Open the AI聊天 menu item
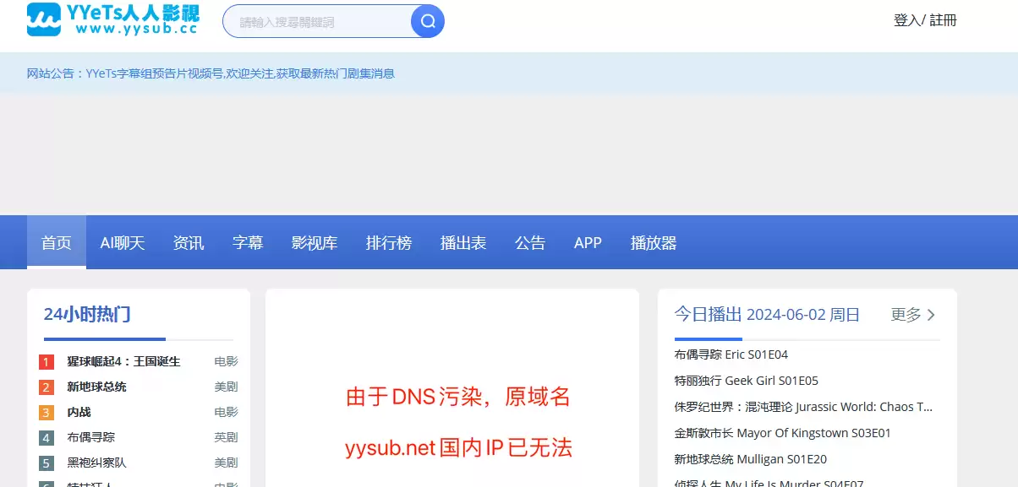This screenshot has width=1018, height=487. pos(123,243)
